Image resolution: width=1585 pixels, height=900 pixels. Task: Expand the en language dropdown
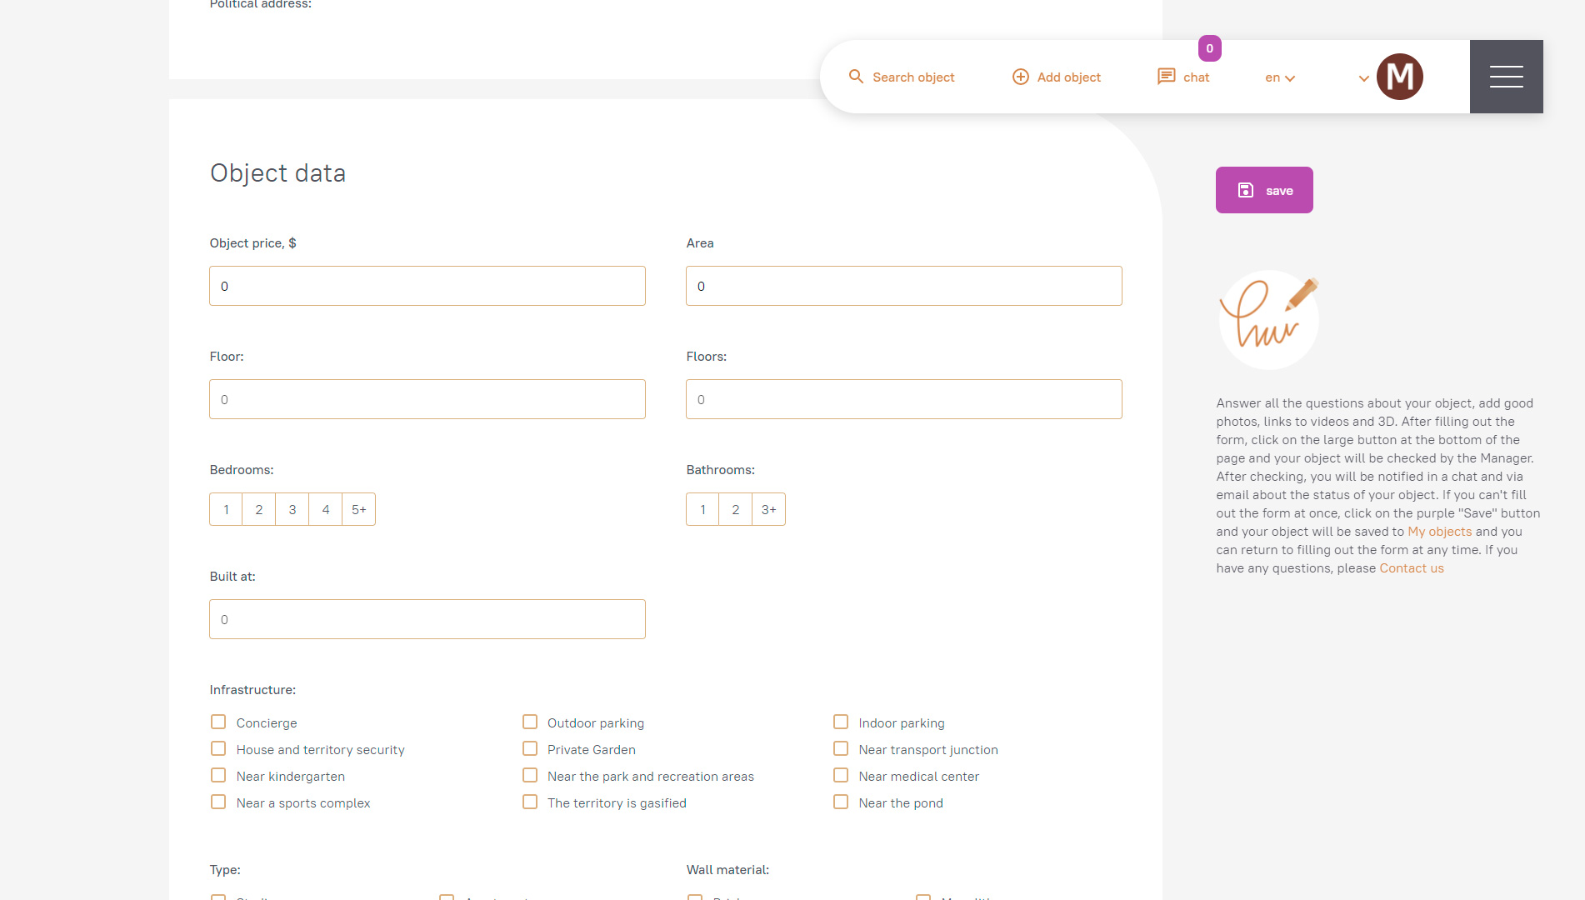(x=1280, y=77)
